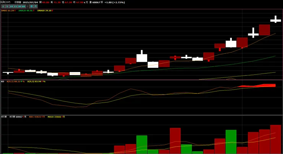Select the latest white doji candle
This screenshot has width=283, height=154.
(x=276, y=19)
